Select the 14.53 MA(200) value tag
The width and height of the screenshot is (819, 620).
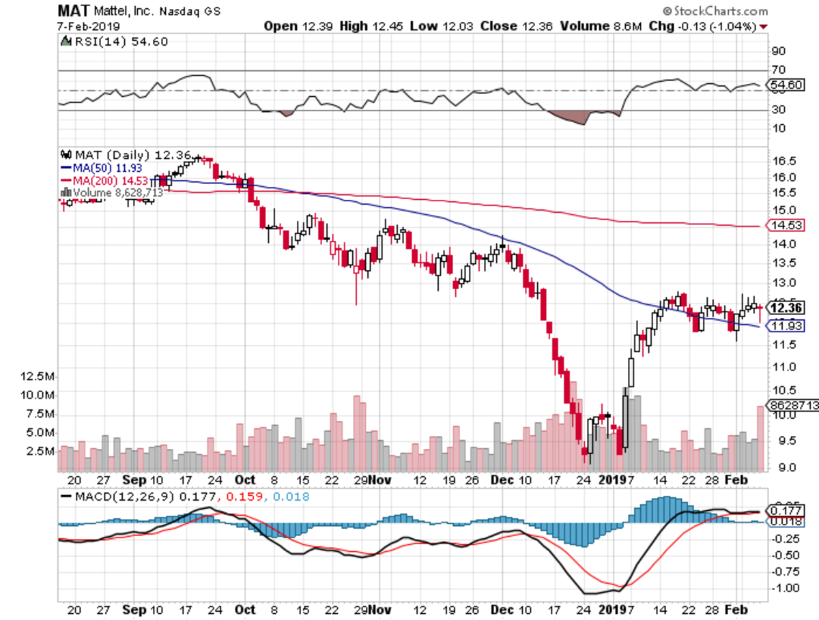point(785,226)
